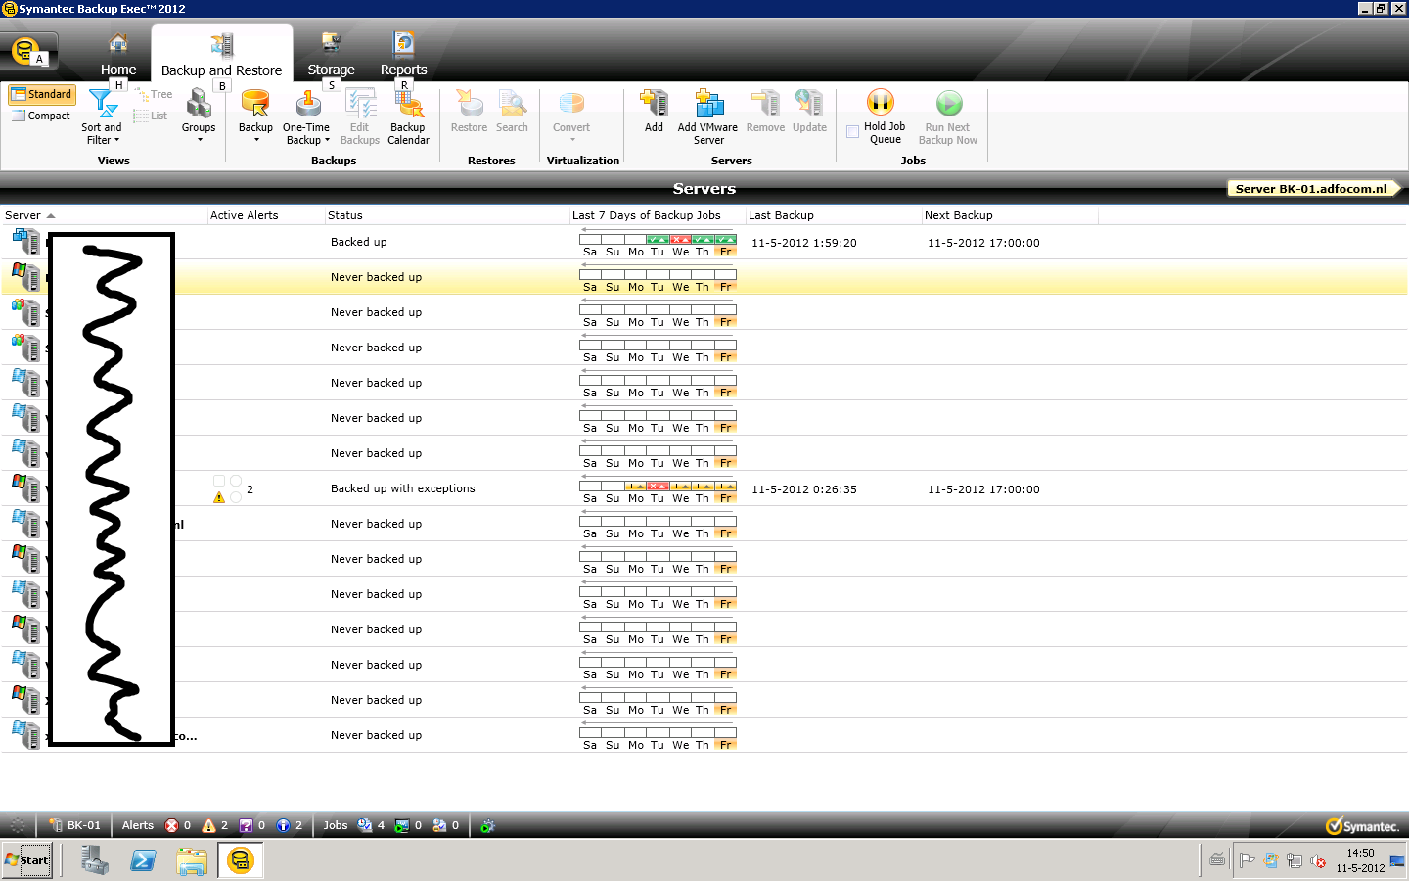Click the Search icon in Restores group
This screenshot has height=881, width=1409.
[x=512, y=112]
